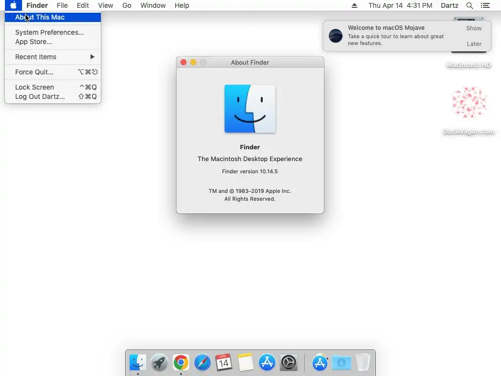
Task: Click 'TM and © 1983–2019 Apple Inc.' text
Action: click(250, 191)
